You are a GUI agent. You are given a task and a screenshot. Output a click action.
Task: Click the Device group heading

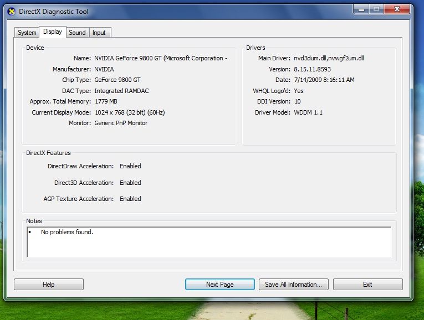click(35, 48)
